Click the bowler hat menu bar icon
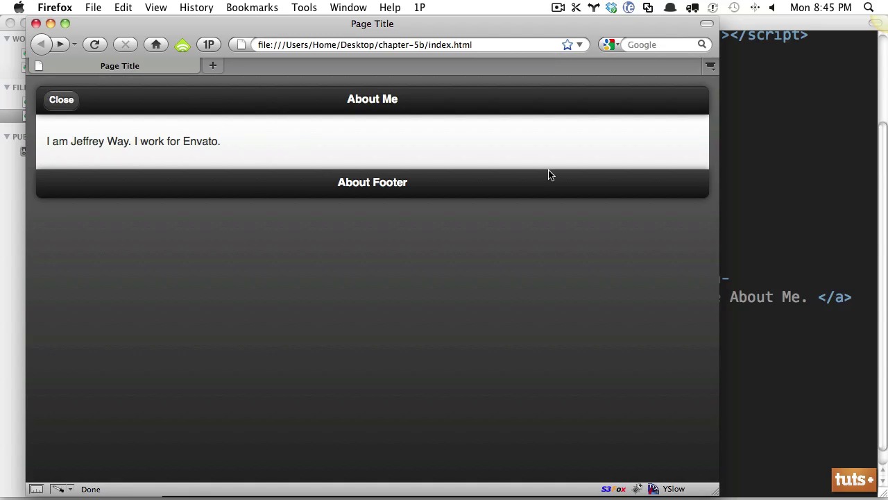Image resolution: width=888 pixels, height=500 pixels. point(670,8)
